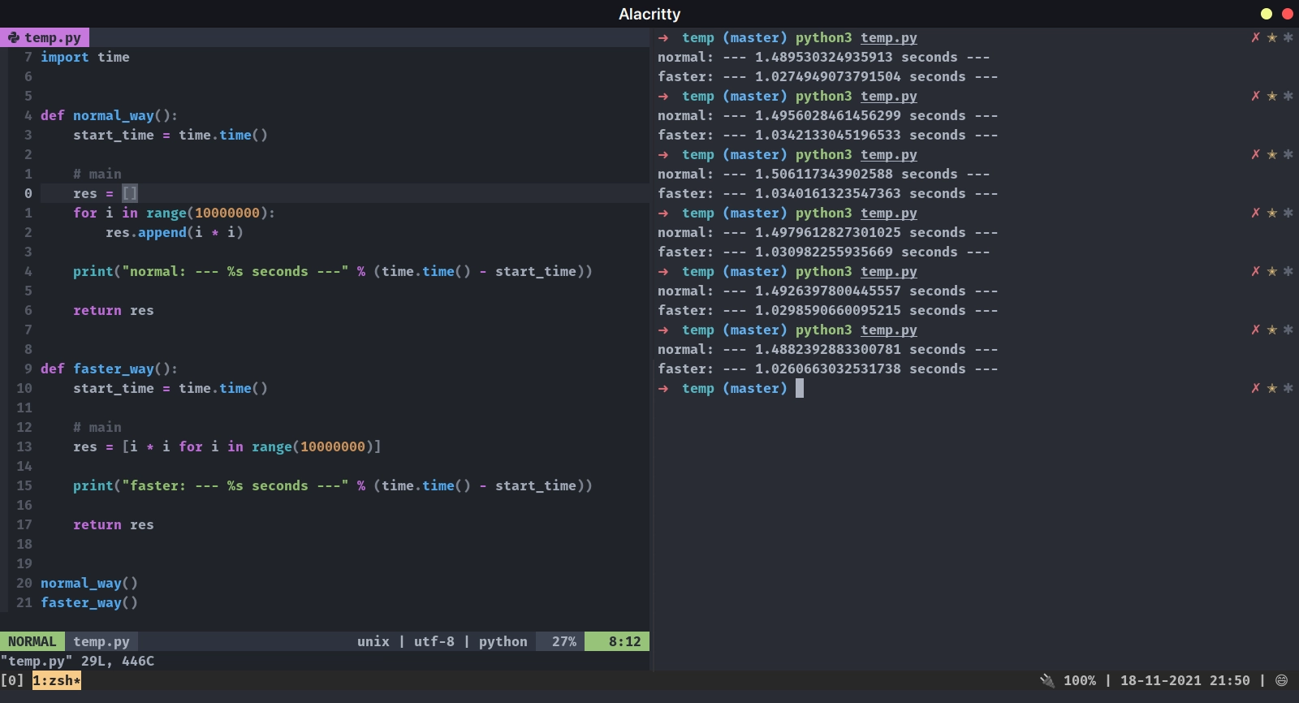This screenshot has height=703, width=1299.
Task: Click the empty list brackets at cursor
Action: 130,193
